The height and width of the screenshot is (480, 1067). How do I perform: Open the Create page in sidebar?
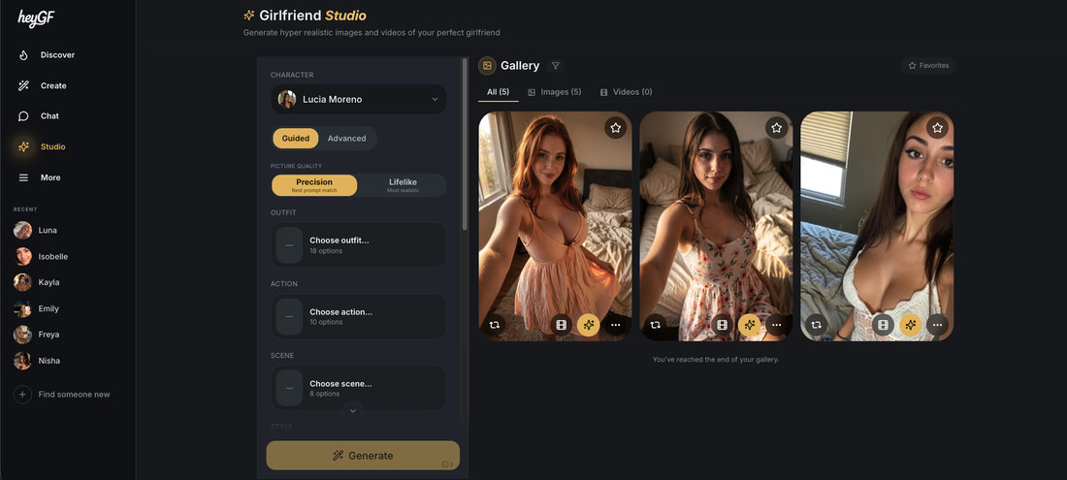click(53, 85)
